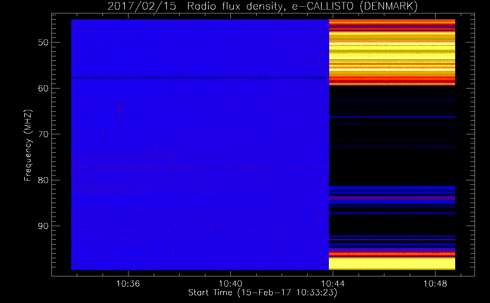
Task: Click the 90 frequency tick label
Action: (x=43, y=226)
